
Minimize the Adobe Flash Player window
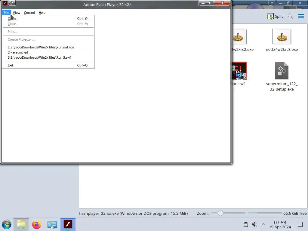click(x=203, y=3)
